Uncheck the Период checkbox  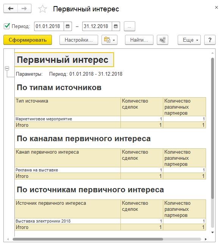tap(7, 26)
